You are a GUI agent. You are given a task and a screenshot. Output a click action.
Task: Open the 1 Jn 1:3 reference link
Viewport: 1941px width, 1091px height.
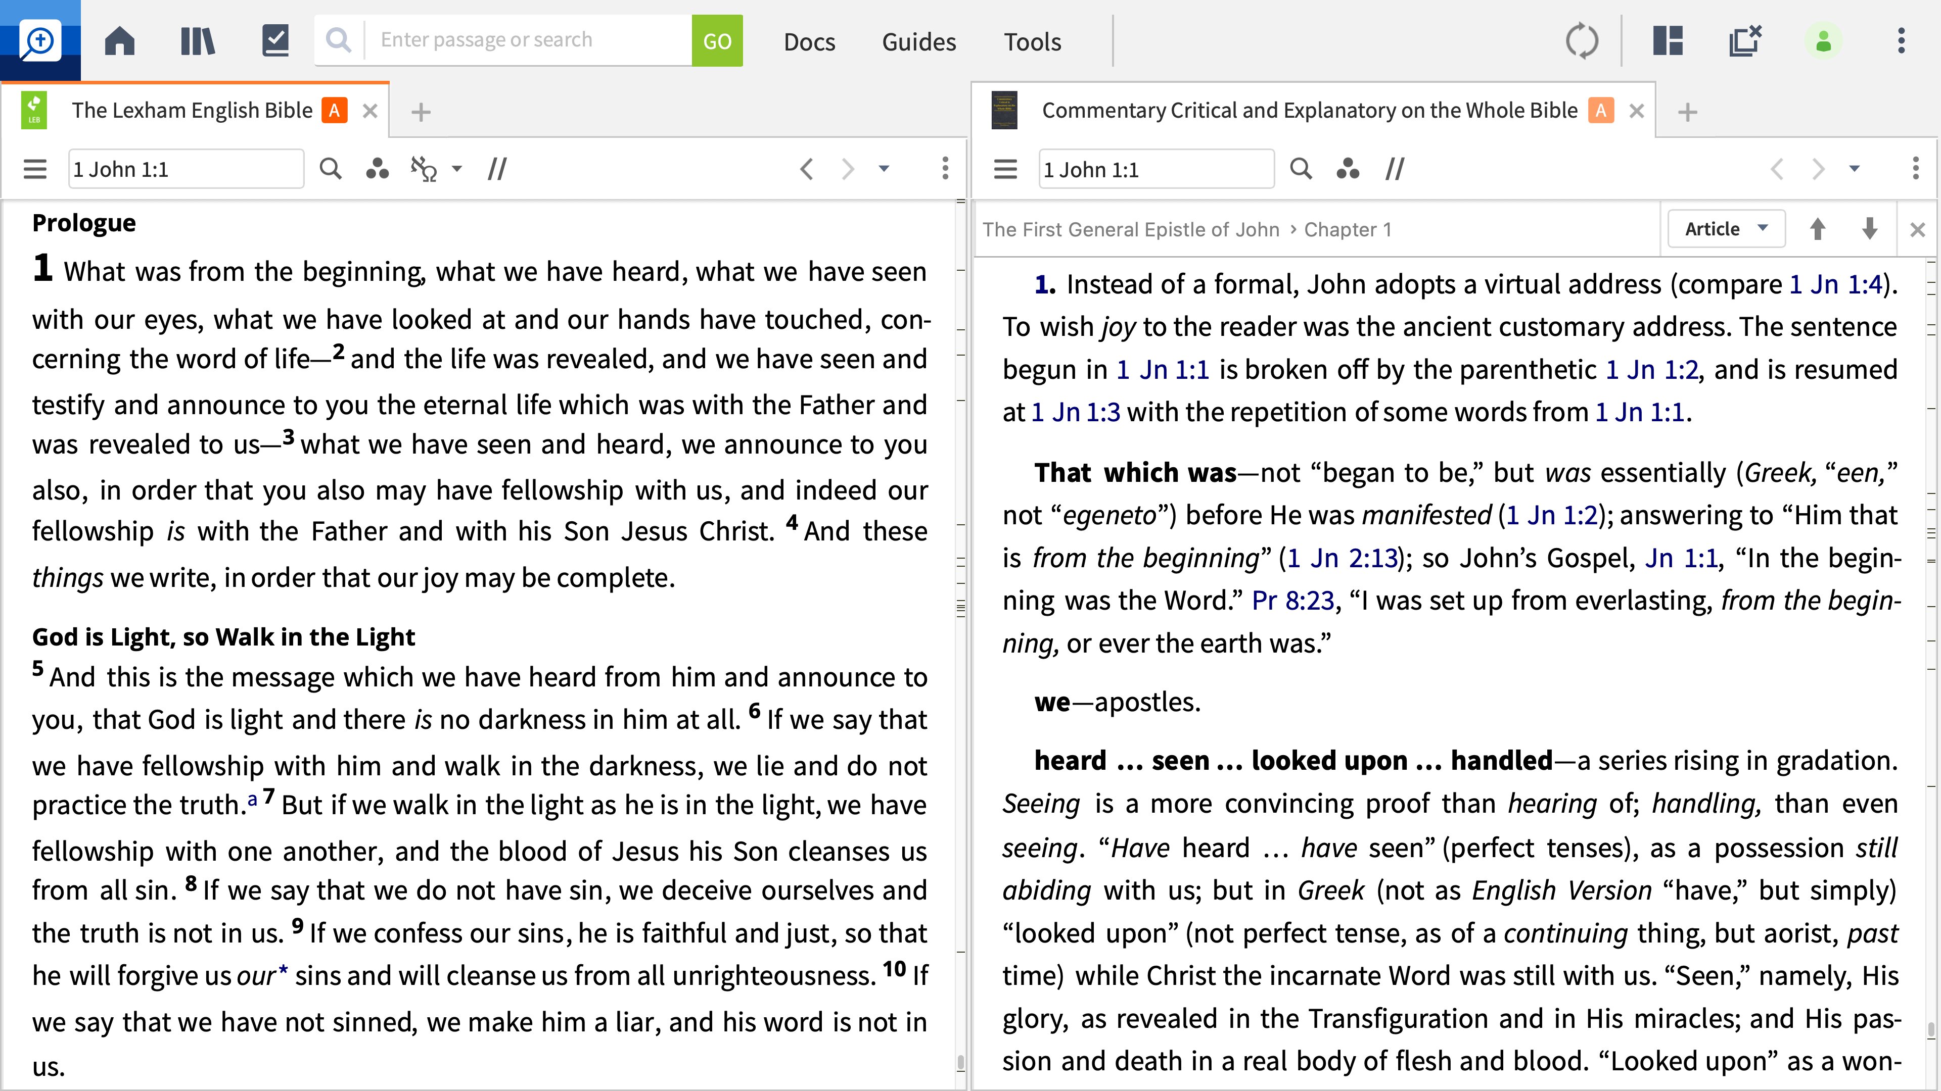point(1075,413)
